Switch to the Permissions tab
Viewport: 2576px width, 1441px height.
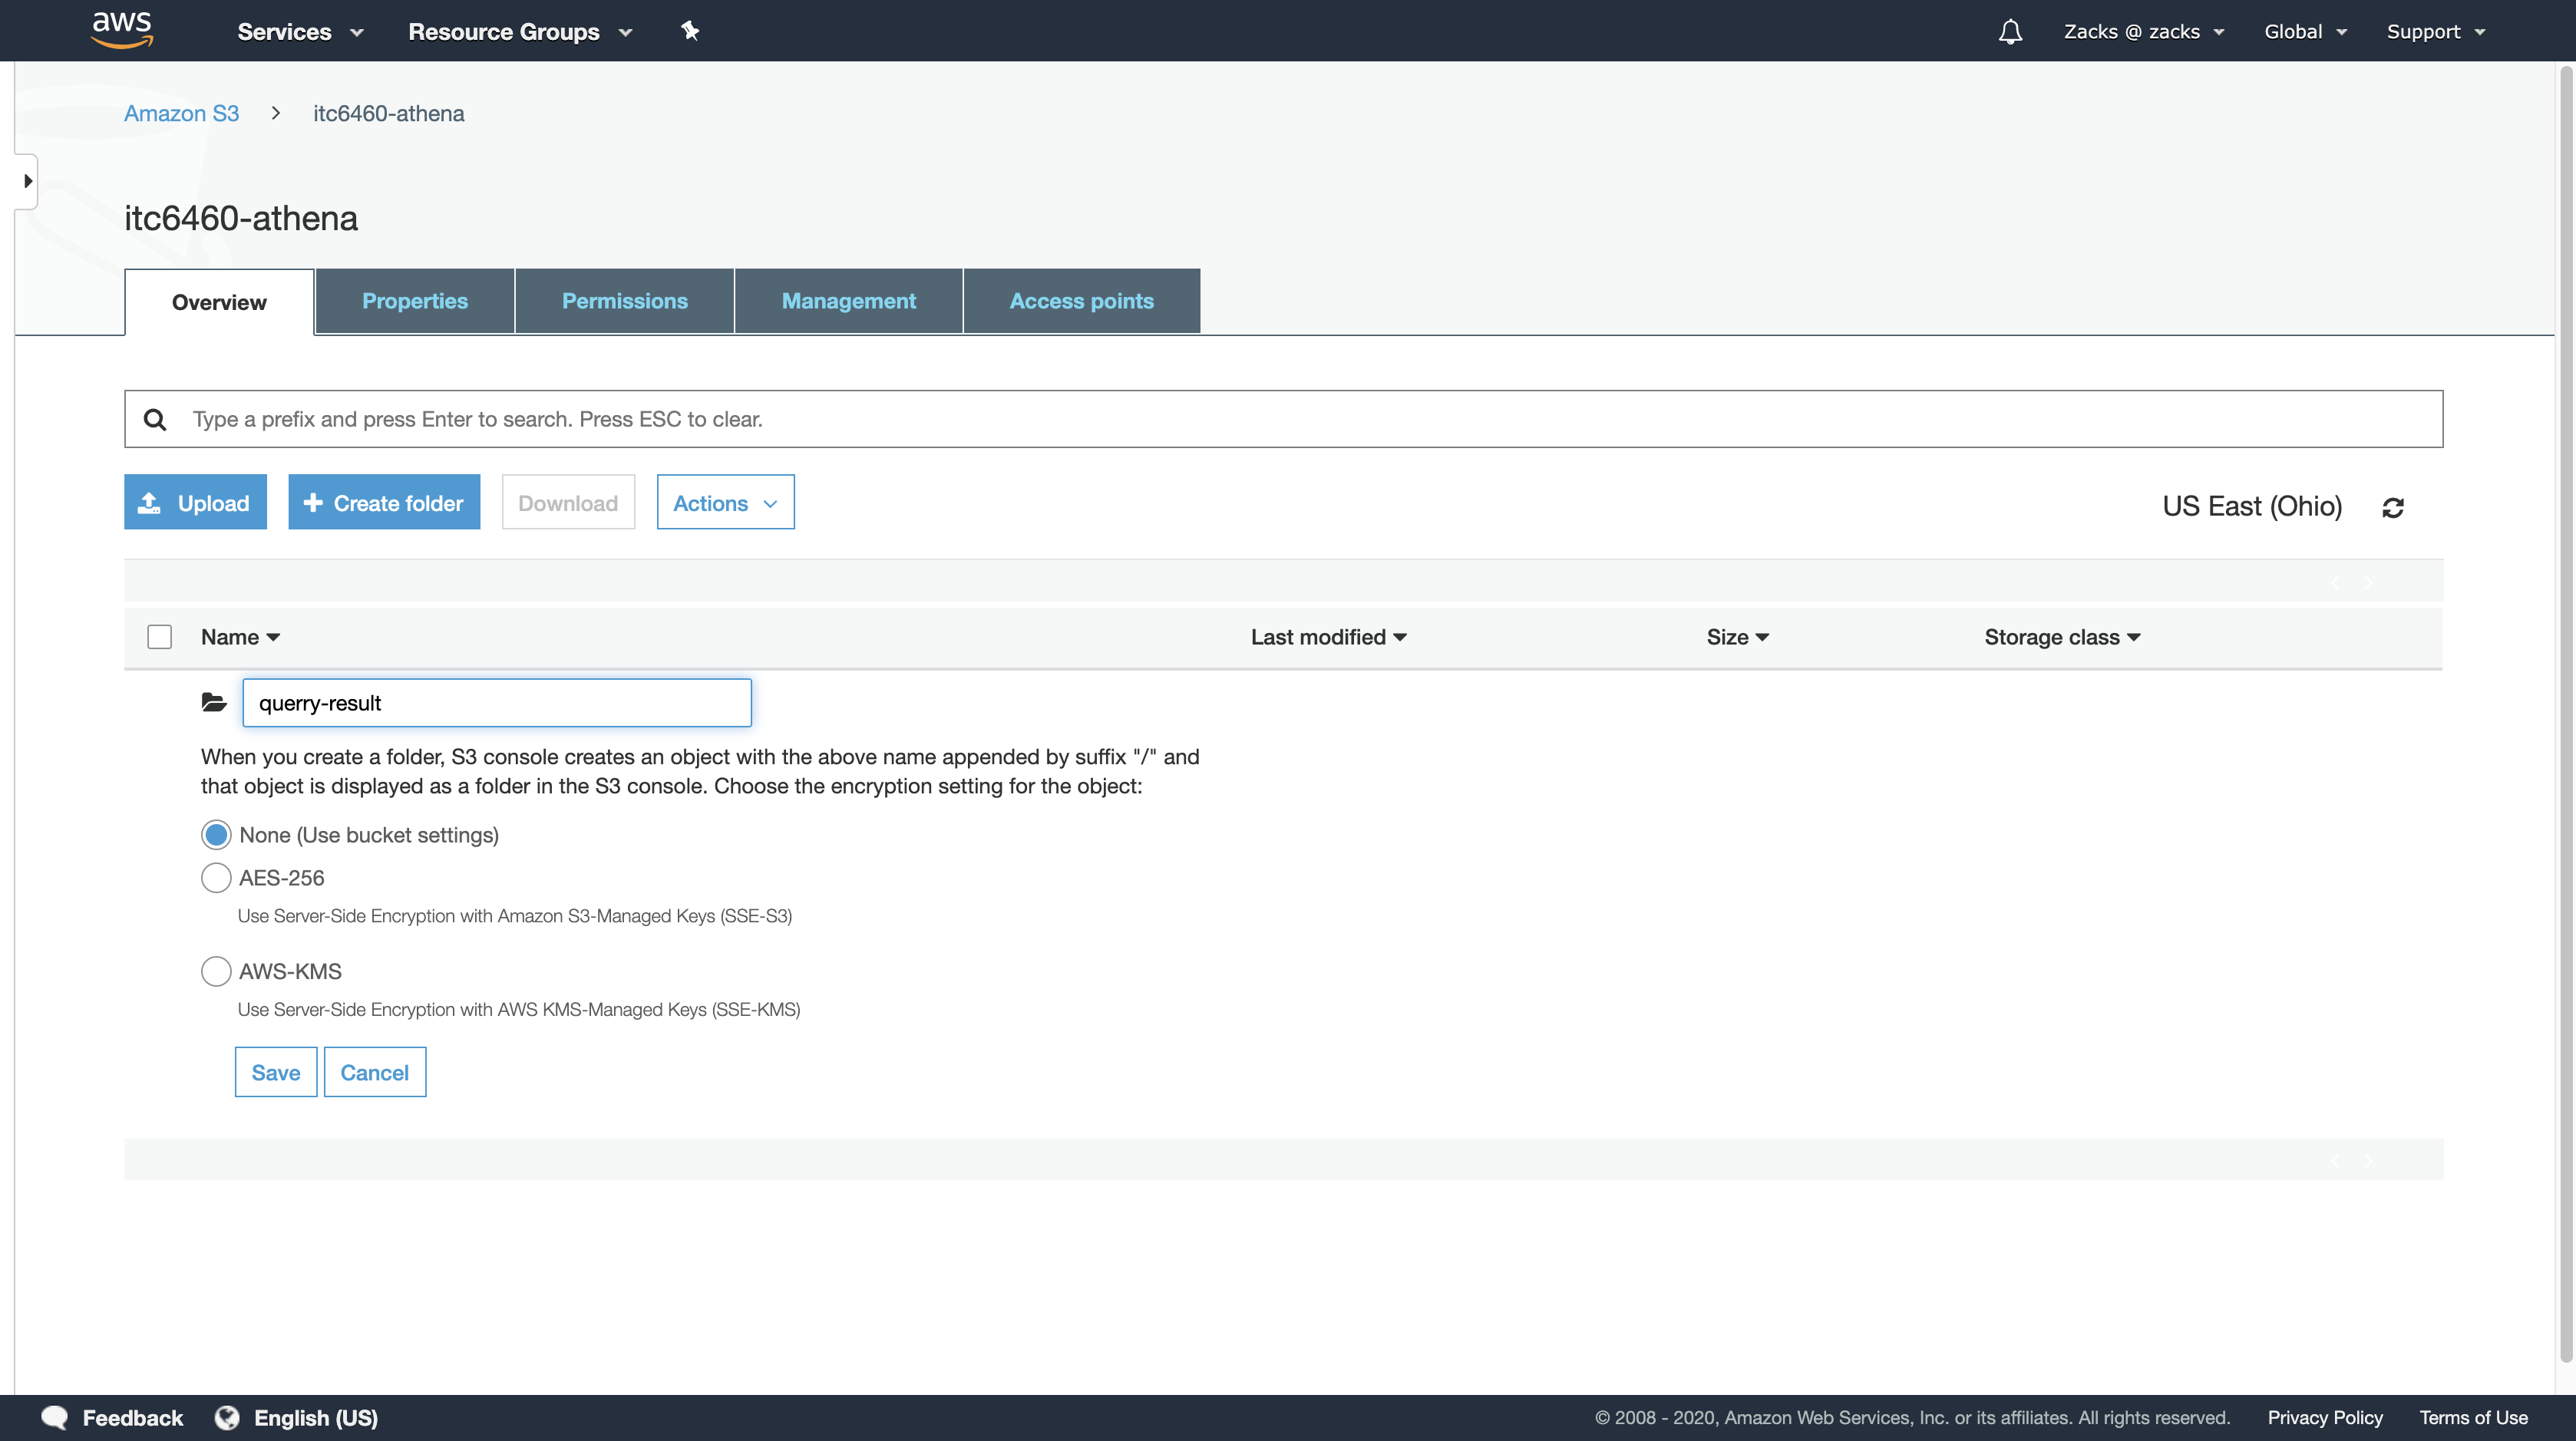click(x=624, y=301)
